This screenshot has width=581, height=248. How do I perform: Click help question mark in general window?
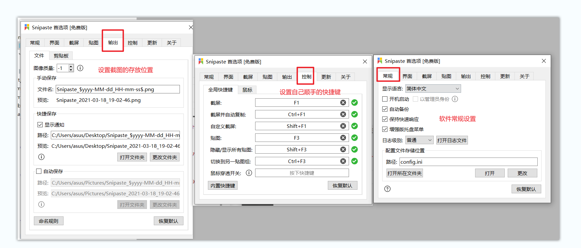pyautogui.click(x=387, y=189)
